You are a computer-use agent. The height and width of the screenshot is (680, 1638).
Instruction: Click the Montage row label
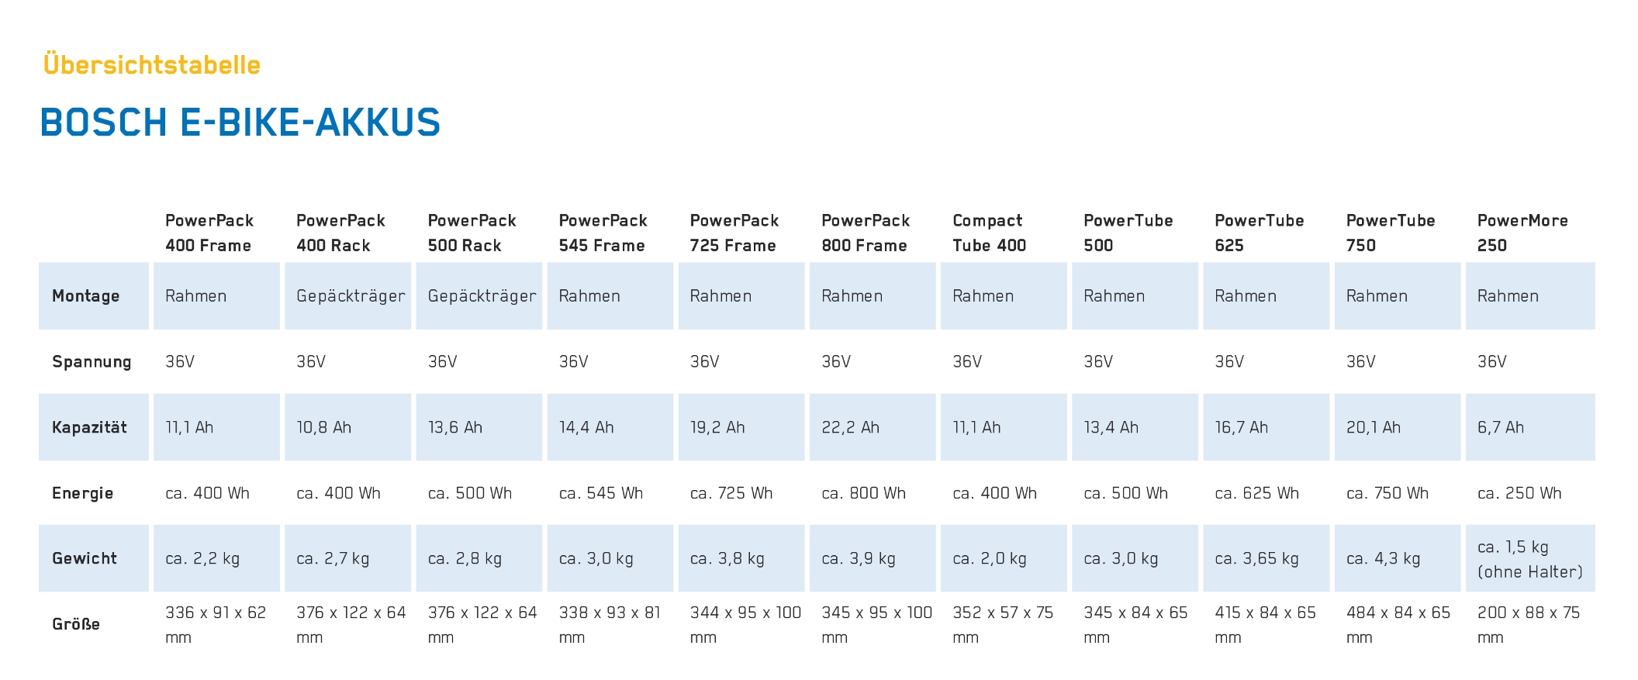(x=86, y=296)
